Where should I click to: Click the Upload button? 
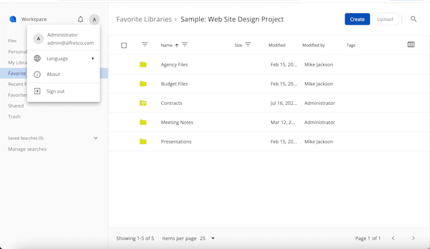coord(384,19)
